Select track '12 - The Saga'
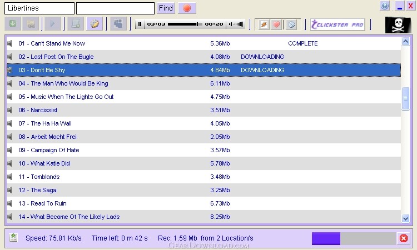The height and width of the screenshot is (250, 417). [x=203, y=190]
